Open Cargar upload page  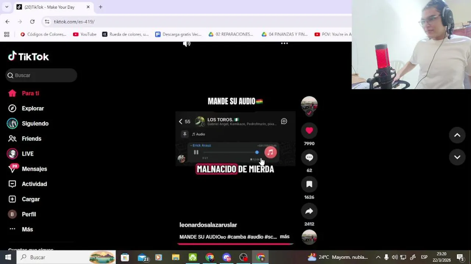(24, 199)
